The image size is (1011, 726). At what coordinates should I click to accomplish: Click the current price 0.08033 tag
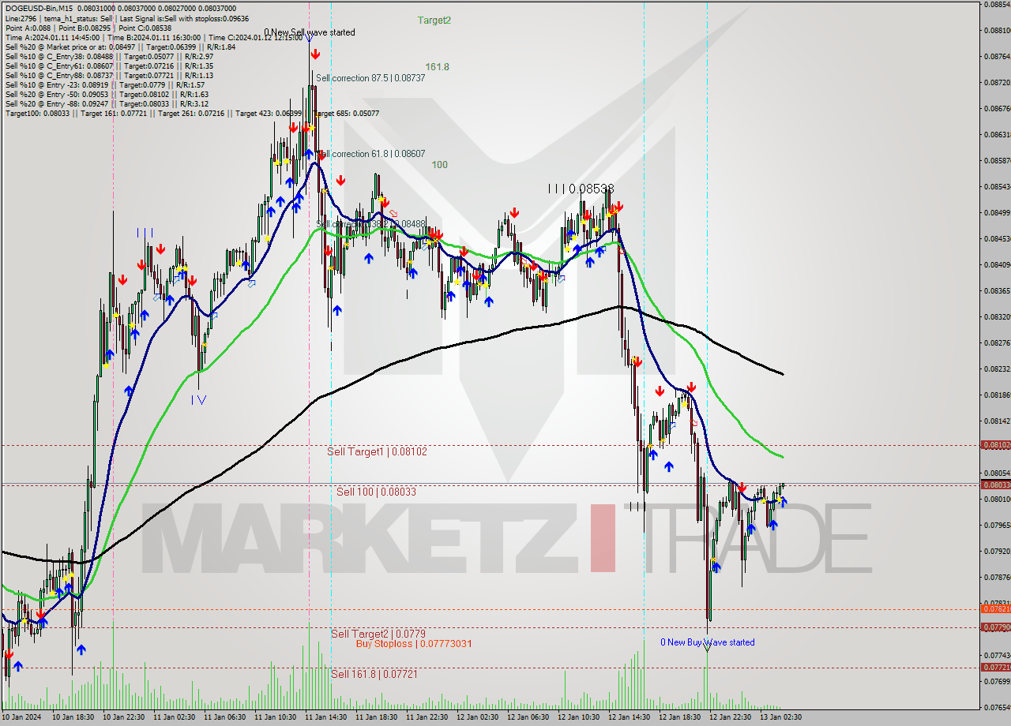pyautogui.click(x=995, y=485)
